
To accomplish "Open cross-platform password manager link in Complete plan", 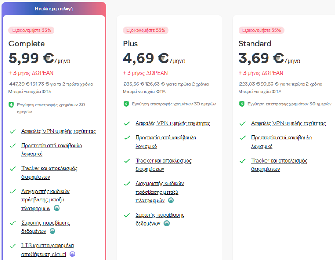I will [x=46, y=200].
